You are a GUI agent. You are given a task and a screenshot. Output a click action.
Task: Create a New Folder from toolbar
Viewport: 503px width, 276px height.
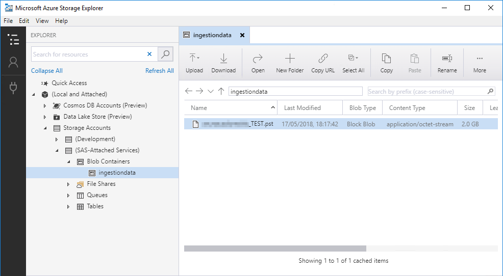[x=290, y=63]
